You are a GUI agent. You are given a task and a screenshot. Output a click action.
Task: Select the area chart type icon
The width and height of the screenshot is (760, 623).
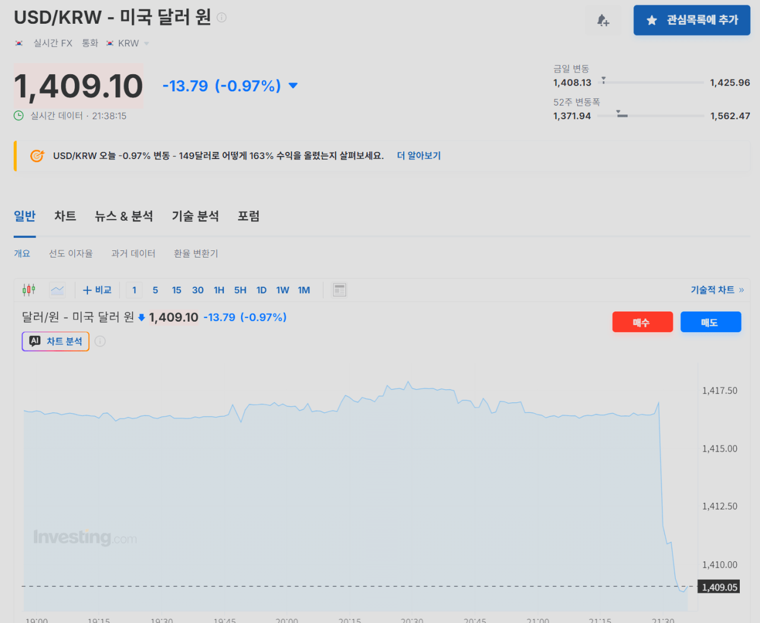[x=58, y=290]
